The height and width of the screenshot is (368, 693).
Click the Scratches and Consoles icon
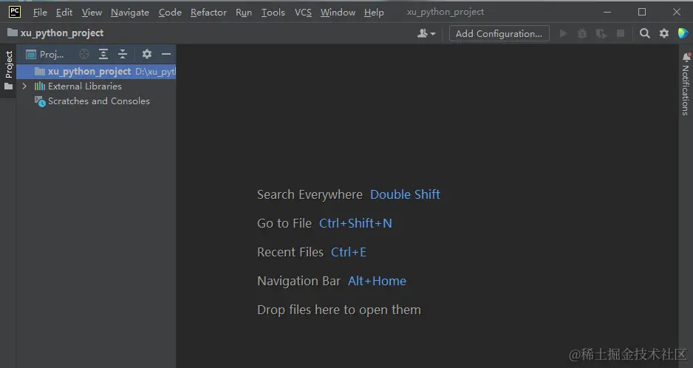coord(40,101)
